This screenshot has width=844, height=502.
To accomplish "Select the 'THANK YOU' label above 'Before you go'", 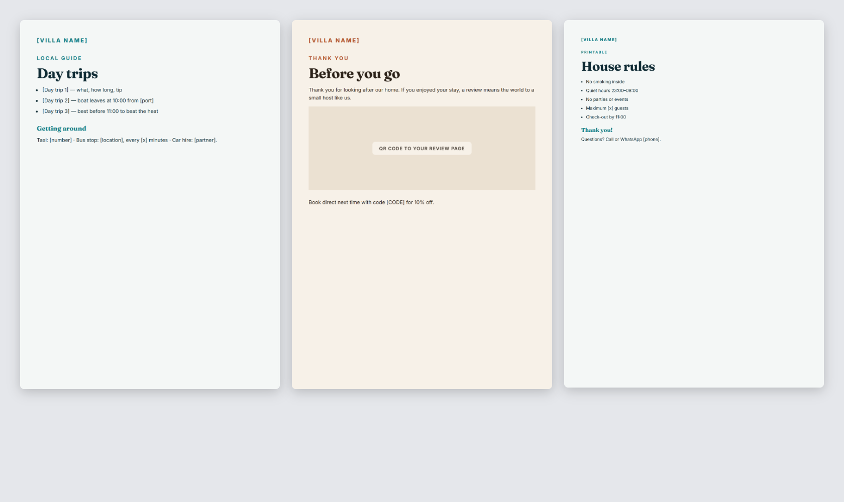I will [x=329, y=58].
